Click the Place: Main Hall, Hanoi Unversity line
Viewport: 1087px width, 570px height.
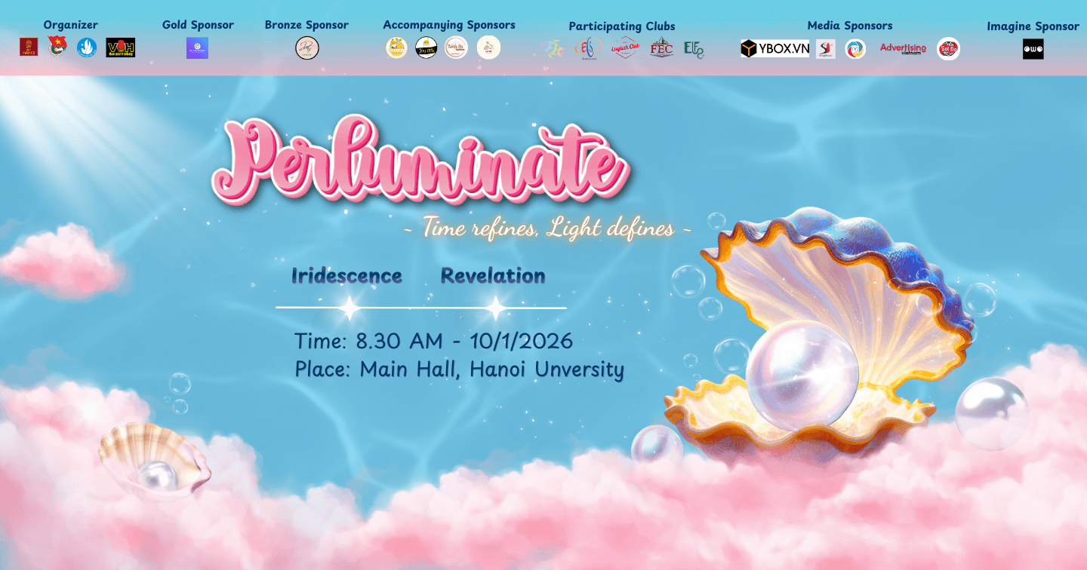pos(460,370)
